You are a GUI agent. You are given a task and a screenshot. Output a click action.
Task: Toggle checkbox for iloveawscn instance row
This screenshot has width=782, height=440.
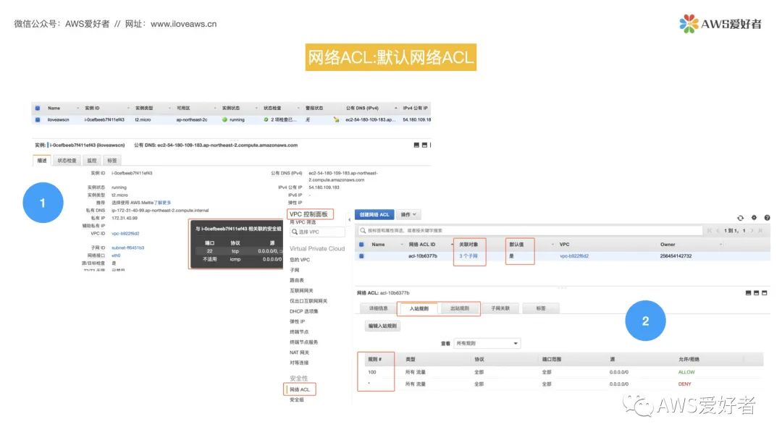pos(38,119)
